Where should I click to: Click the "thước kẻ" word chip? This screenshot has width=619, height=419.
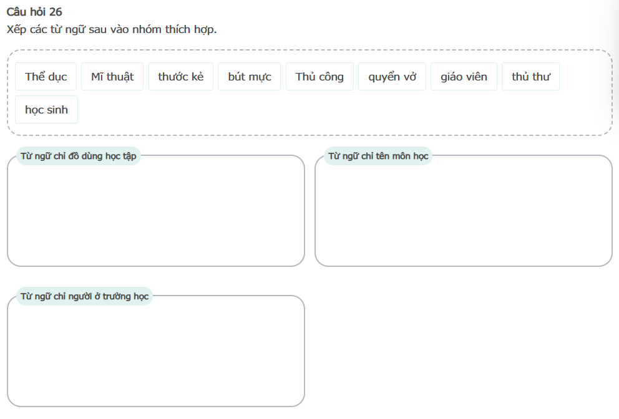[x=181, y=77]
